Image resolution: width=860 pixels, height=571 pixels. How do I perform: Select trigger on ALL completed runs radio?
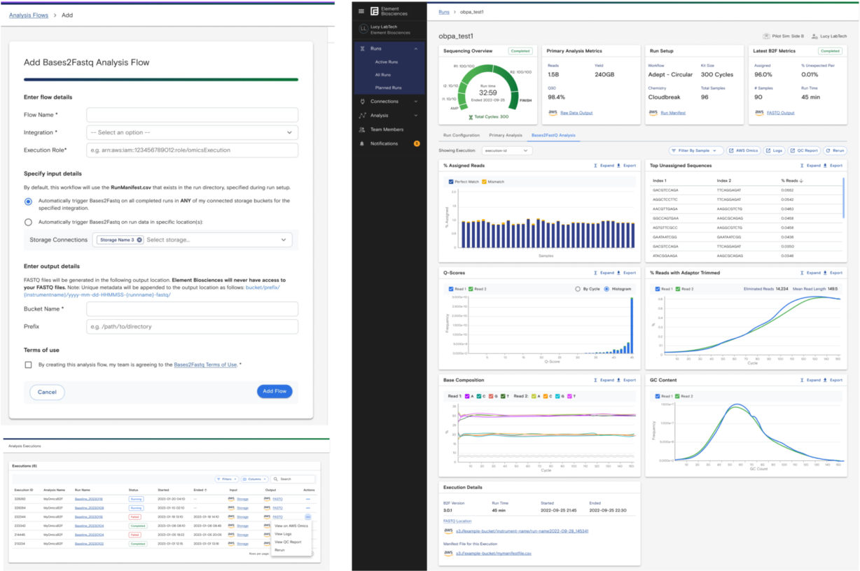(x=28, y=202)
